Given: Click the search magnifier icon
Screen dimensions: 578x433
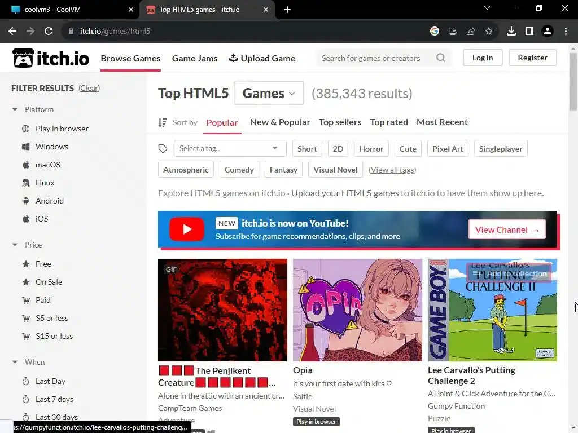Looking at the screenshot, I should click(441, 58).
